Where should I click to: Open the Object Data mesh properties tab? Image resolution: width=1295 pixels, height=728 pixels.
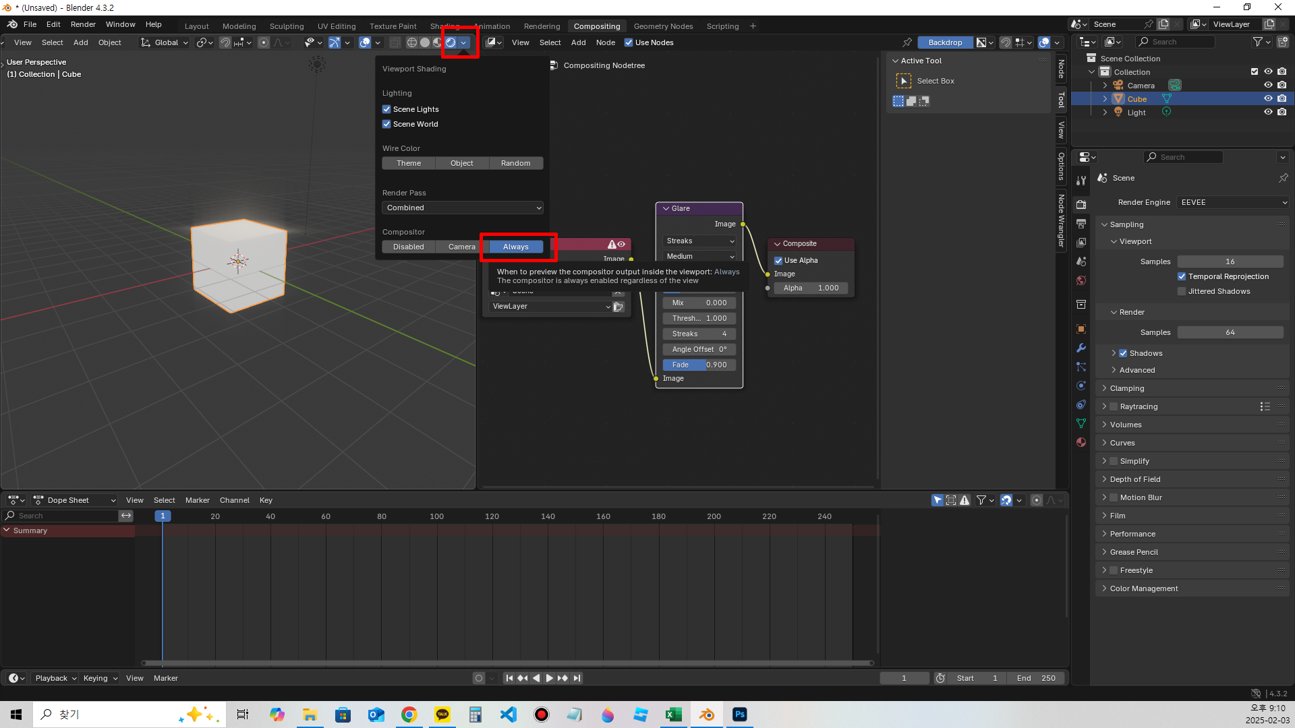1081,423
